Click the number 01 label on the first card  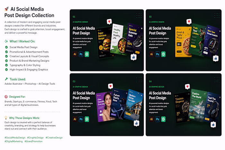click(74, 17)
